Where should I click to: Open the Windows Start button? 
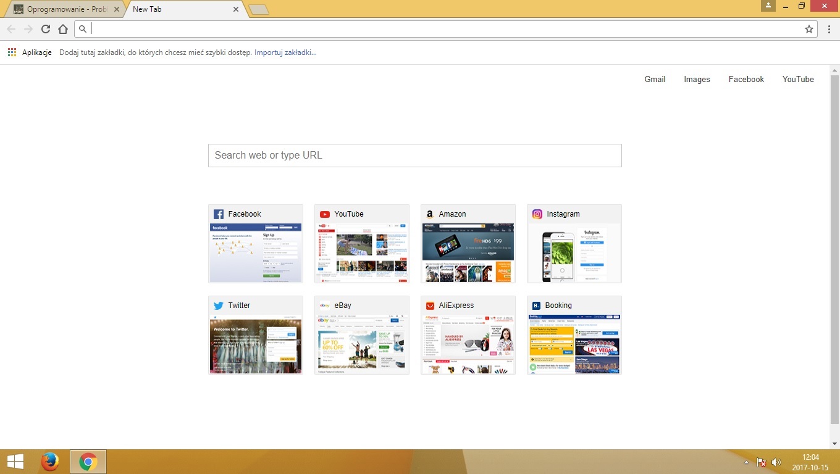pos(15,462)
